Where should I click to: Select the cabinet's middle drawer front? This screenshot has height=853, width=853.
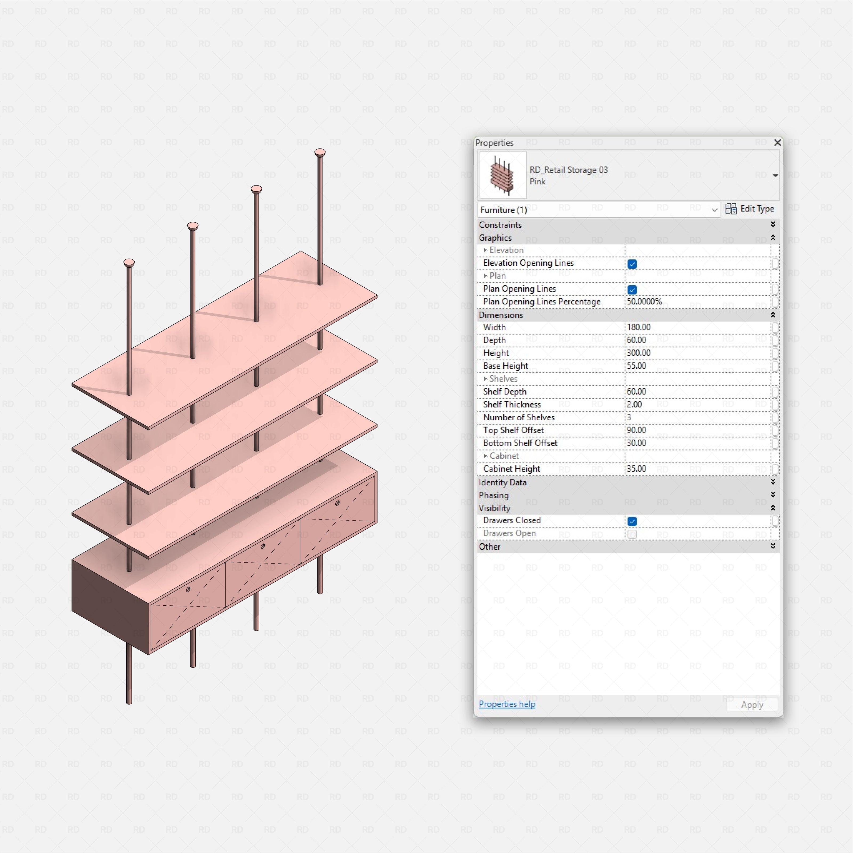pyautogui.click(x=263, y=564)
